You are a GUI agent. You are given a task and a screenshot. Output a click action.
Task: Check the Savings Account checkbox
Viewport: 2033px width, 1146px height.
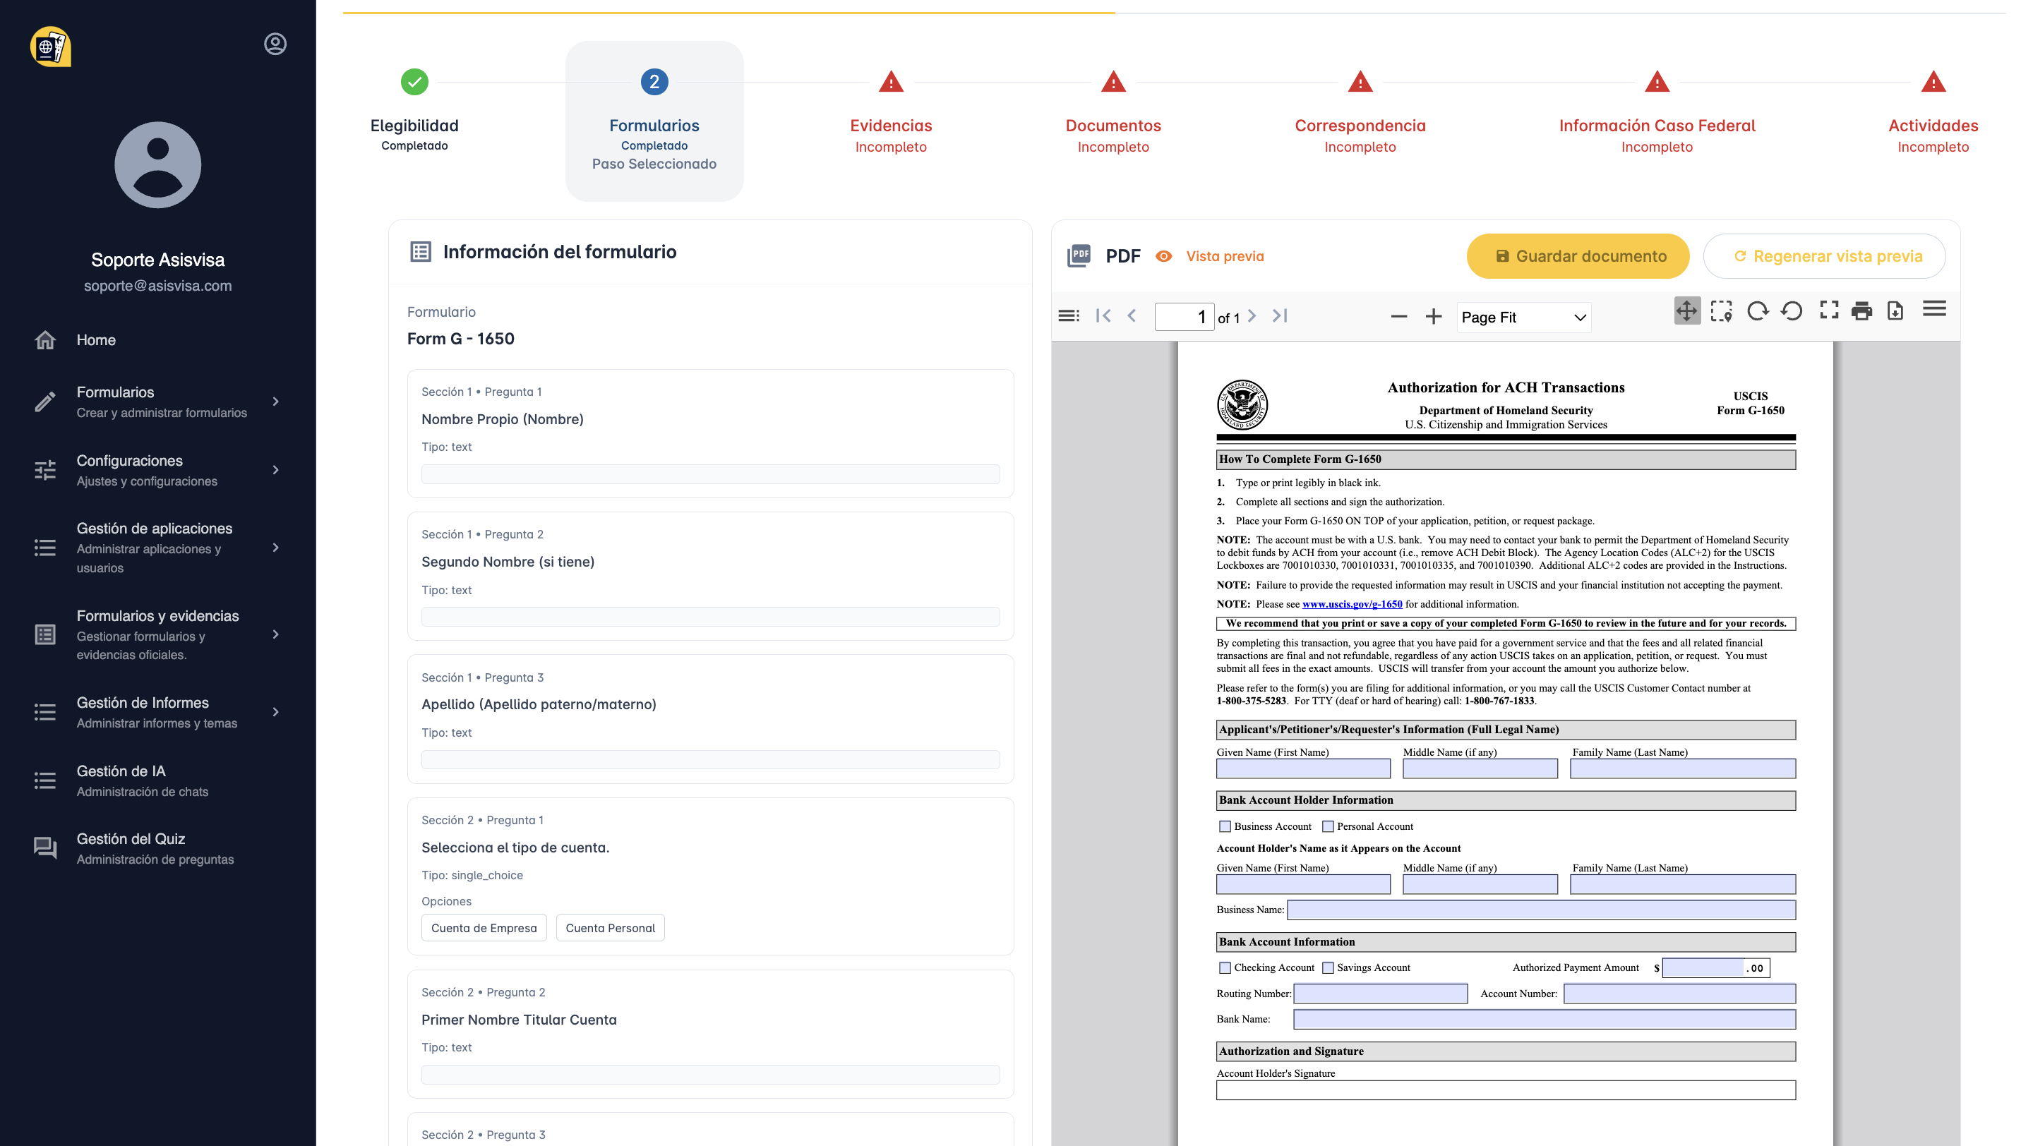pyautogui.click(x=1329, y=967)
